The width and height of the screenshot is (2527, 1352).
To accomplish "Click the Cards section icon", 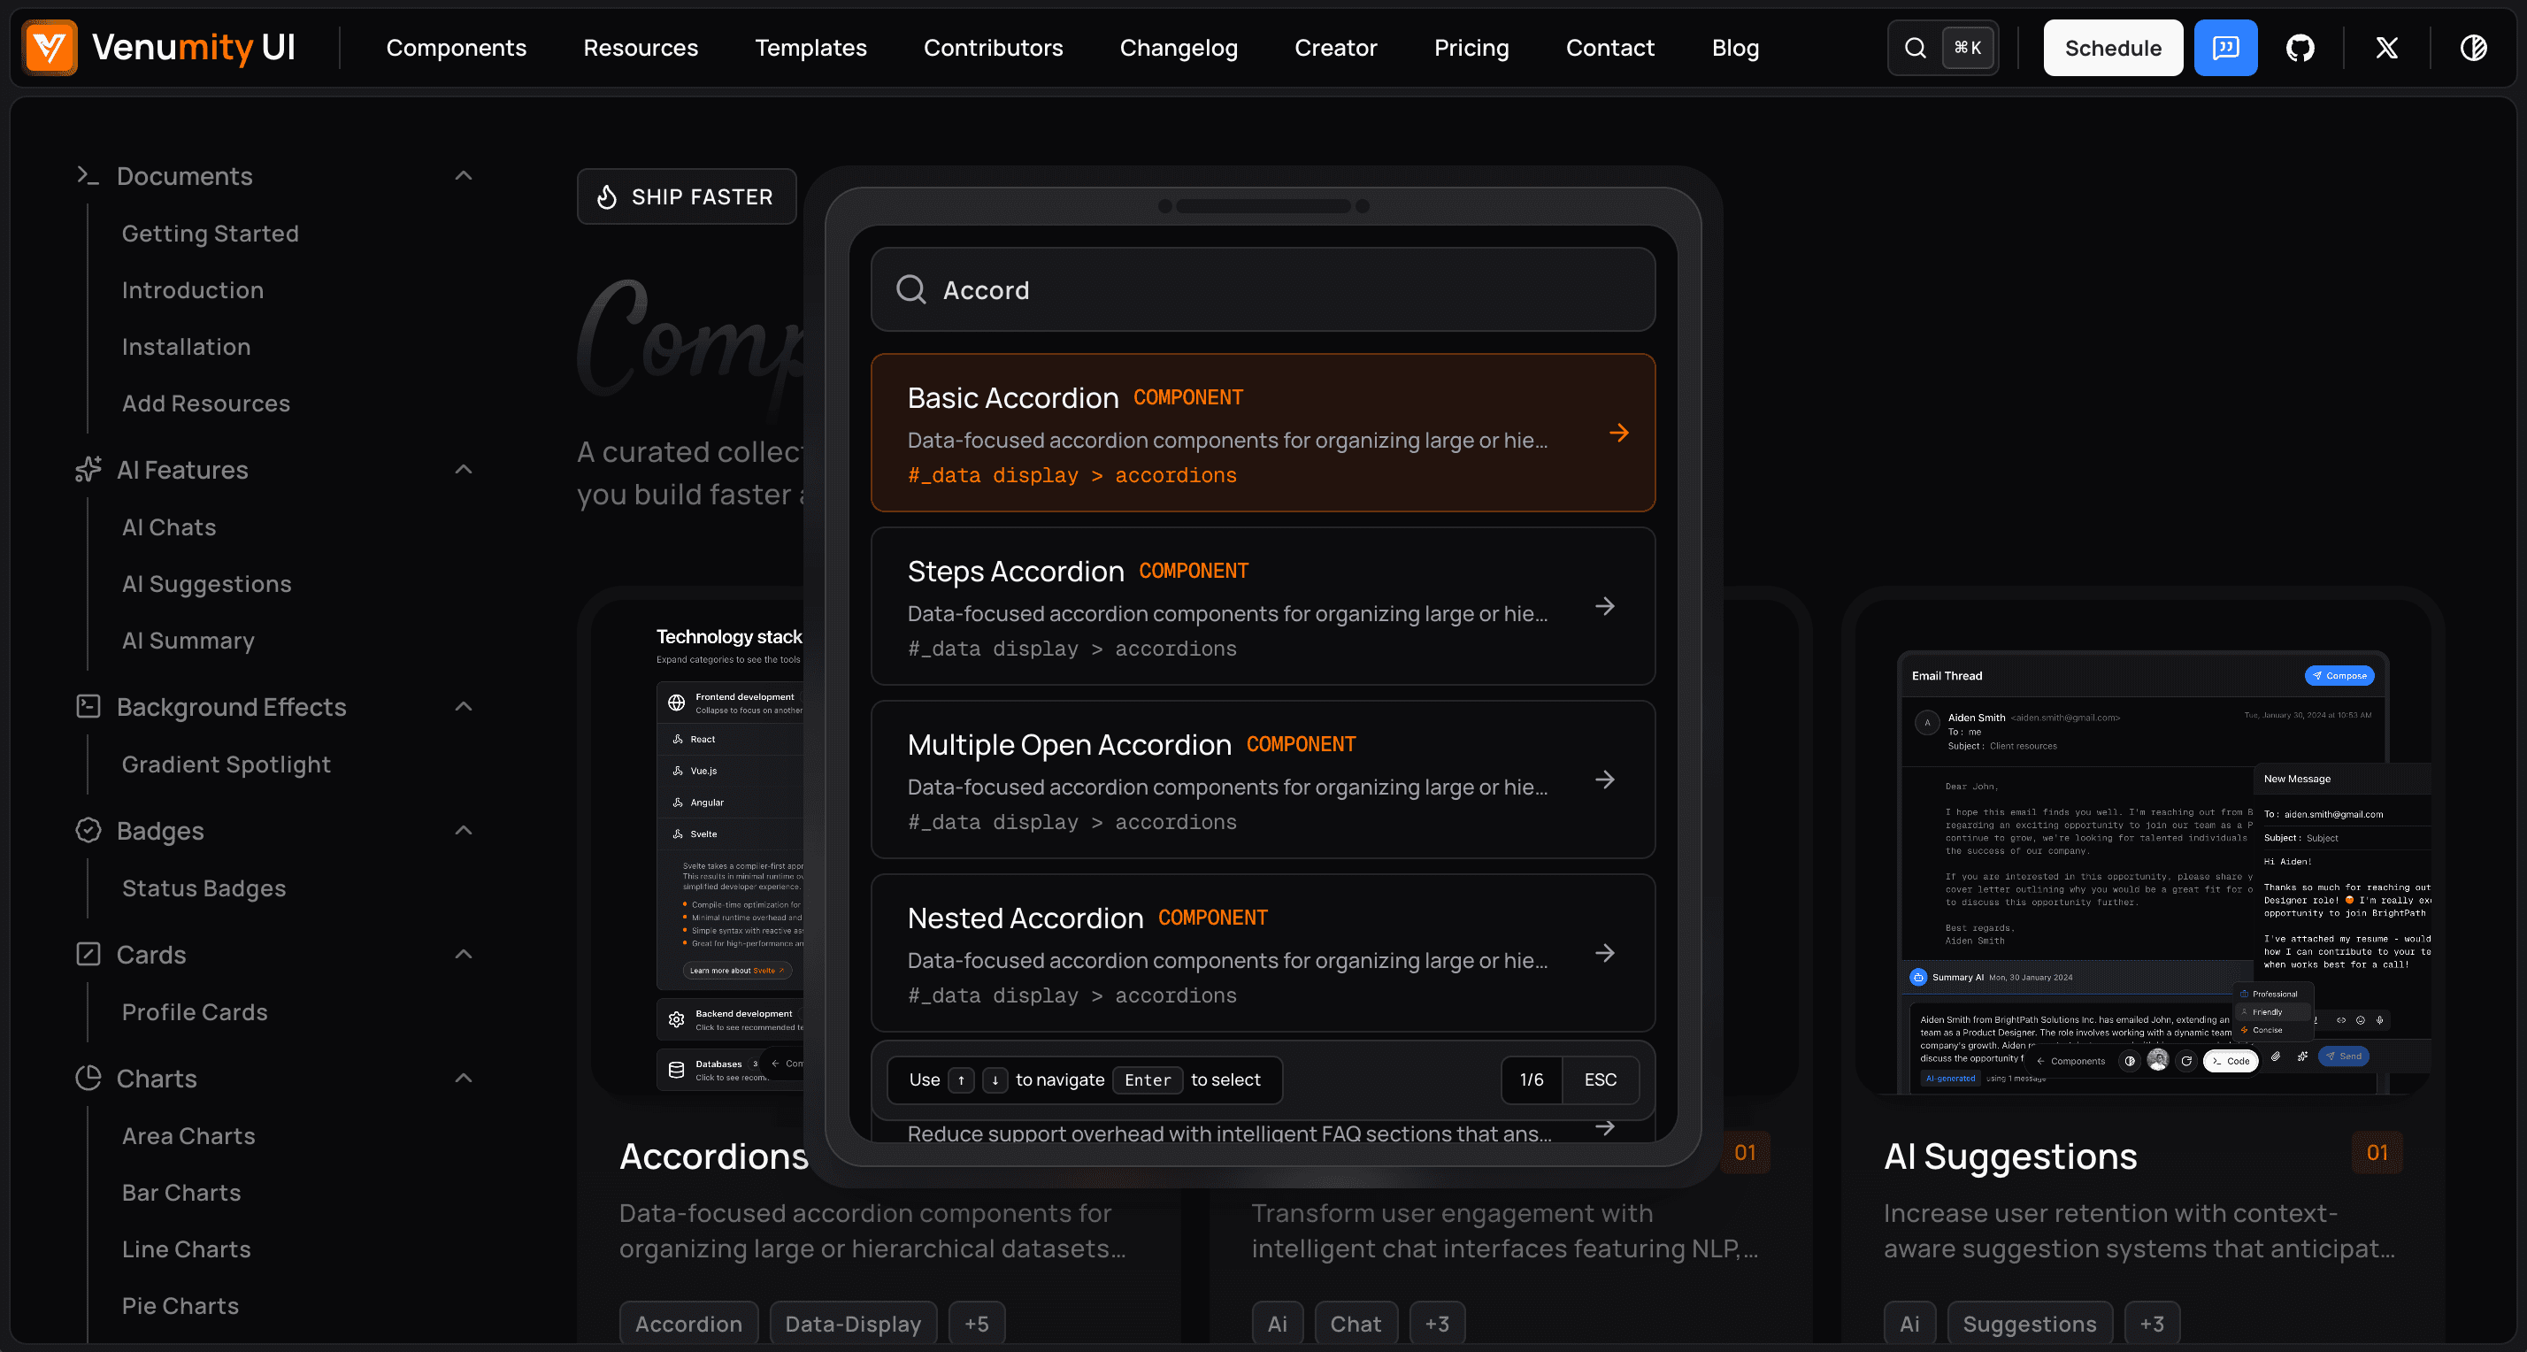I will [x=88, y=954].
